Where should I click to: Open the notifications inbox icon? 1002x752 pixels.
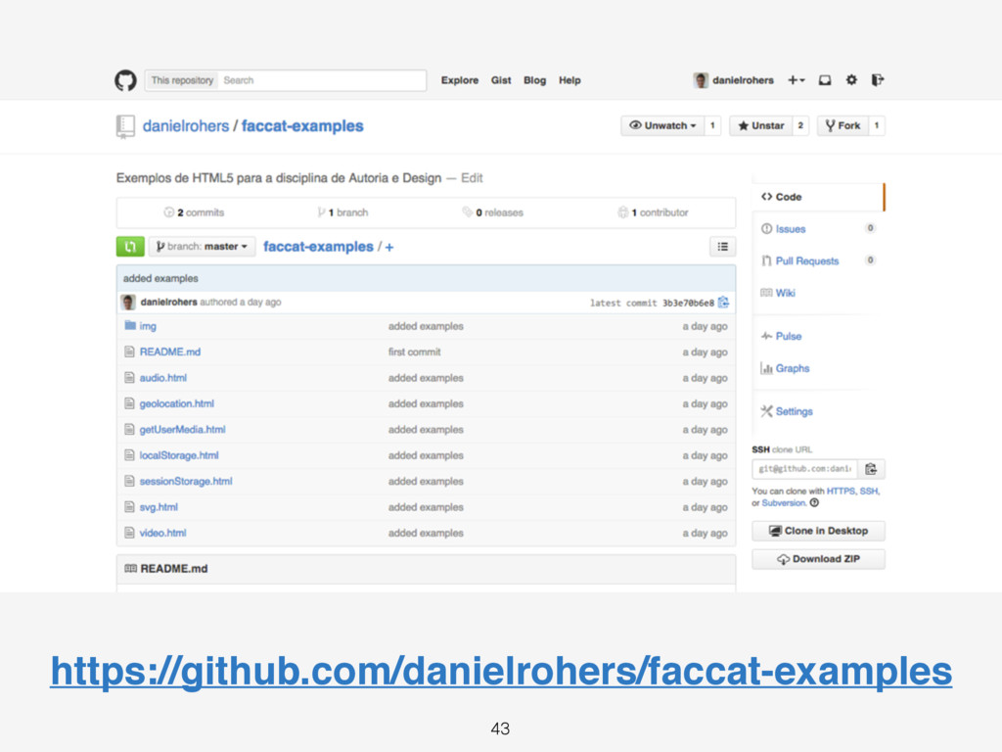(x=825, y=80)
